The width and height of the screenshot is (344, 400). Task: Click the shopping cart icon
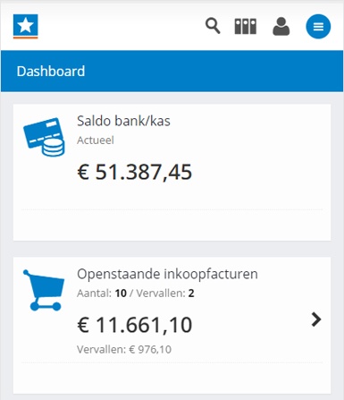44,290
